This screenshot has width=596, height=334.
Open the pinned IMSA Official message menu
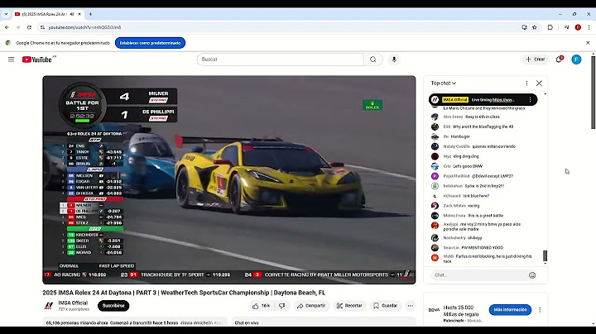point(531,100)
